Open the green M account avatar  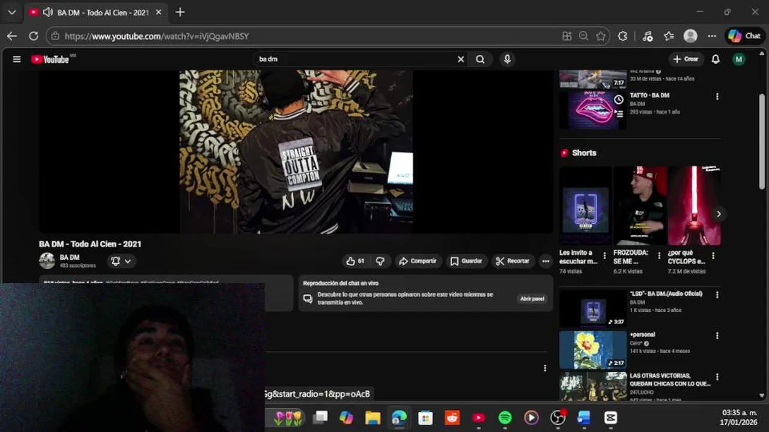(x=739, y=59)
